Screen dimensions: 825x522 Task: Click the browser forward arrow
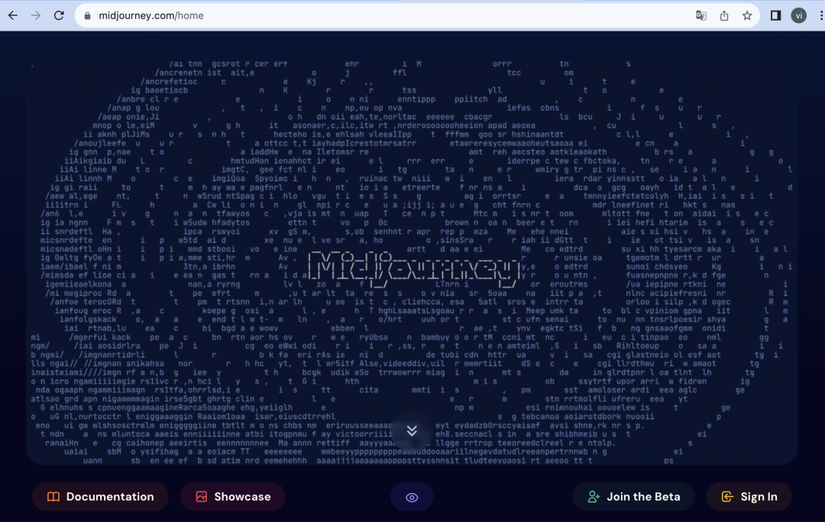[x=36, y=15]
